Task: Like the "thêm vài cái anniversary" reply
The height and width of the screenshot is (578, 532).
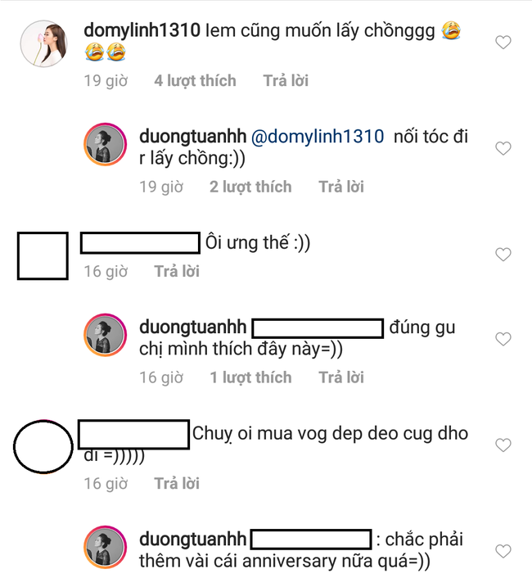Action: [503, 551]
